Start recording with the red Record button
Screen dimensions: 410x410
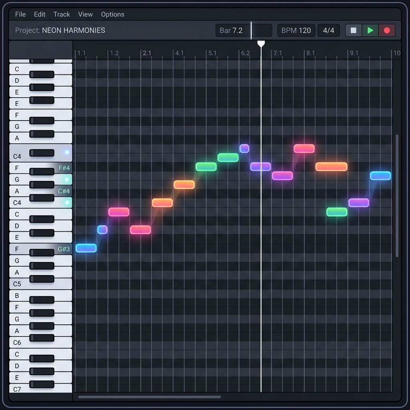pos(387,30)
